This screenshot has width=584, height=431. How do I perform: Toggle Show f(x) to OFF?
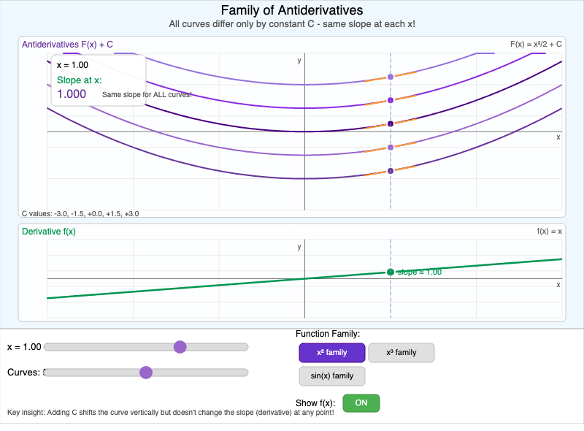coord(361,403)
